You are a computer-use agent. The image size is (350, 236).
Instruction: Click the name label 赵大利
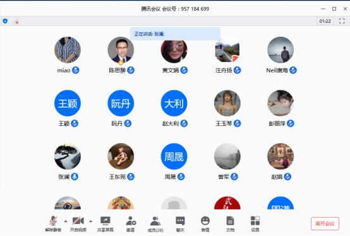click(x=171, y=123)
